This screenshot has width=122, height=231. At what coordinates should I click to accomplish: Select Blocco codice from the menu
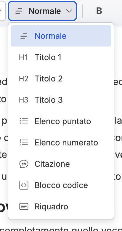coord(61,185)
